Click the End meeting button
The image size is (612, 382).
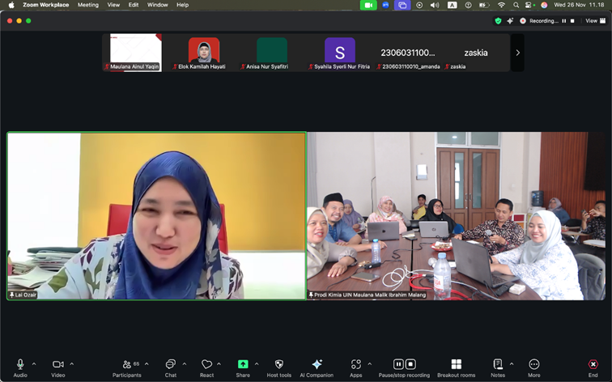point(593,364)
